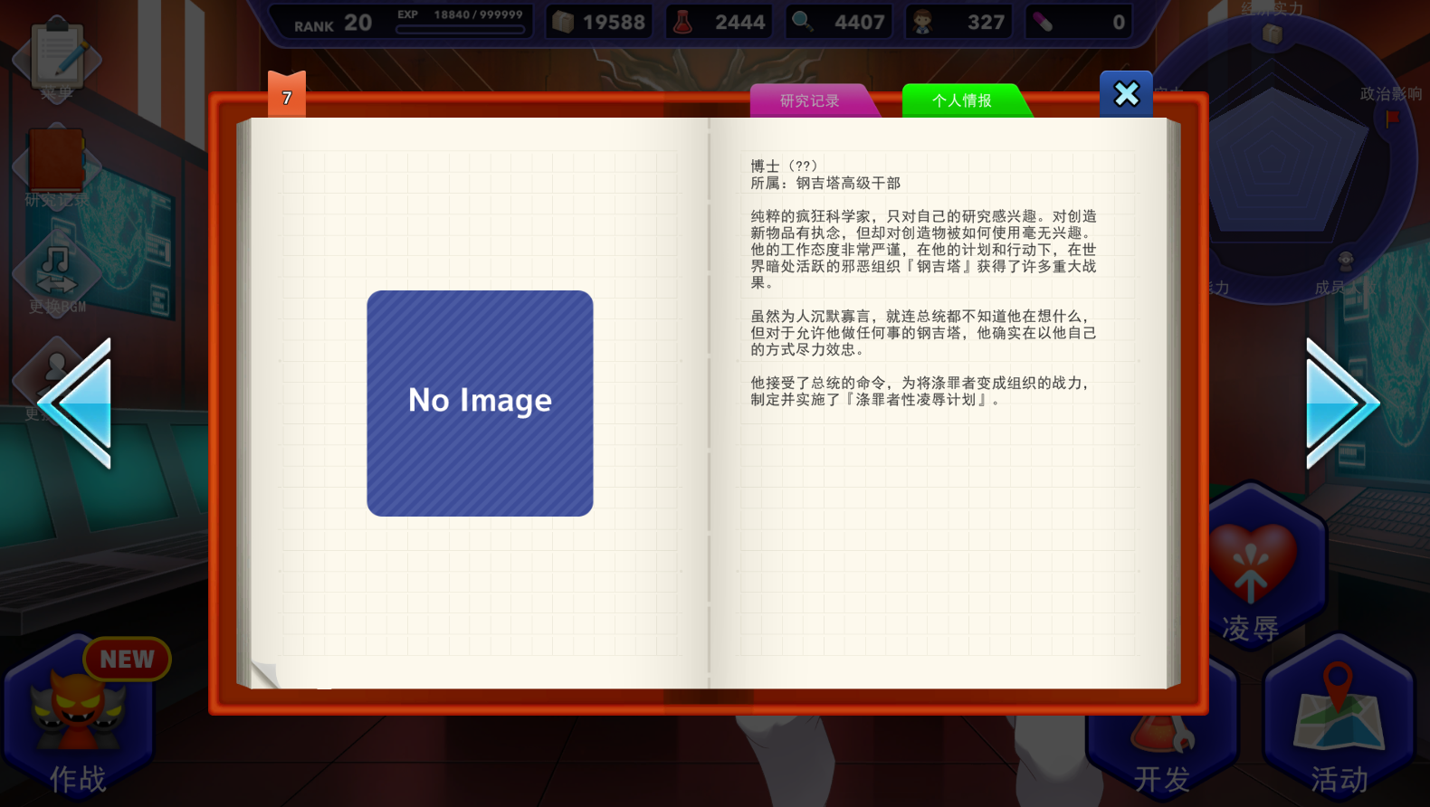1430x807 pixels.
Task: Click the curled page corner of book
Action: 264,675
